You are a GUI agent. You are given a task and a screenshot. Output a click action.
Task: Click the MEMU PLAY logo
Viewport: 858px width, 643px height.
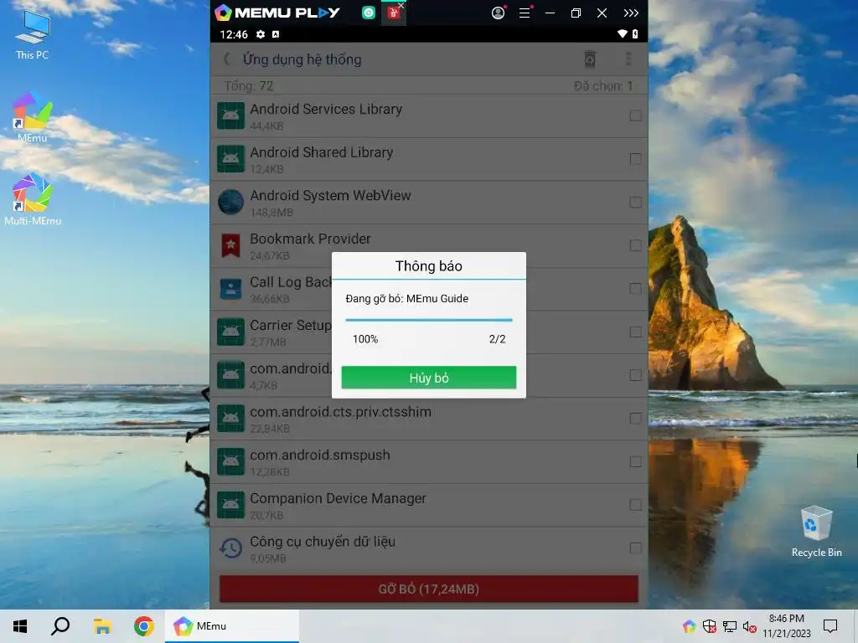(277, 13)
